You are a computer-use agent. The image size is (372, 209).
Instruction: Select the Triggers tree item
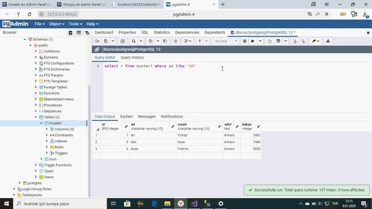tap(61, 153)
